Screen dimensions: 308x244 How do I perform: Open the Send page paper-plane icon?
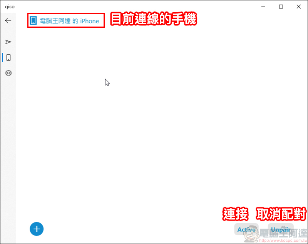coord(8,42)
